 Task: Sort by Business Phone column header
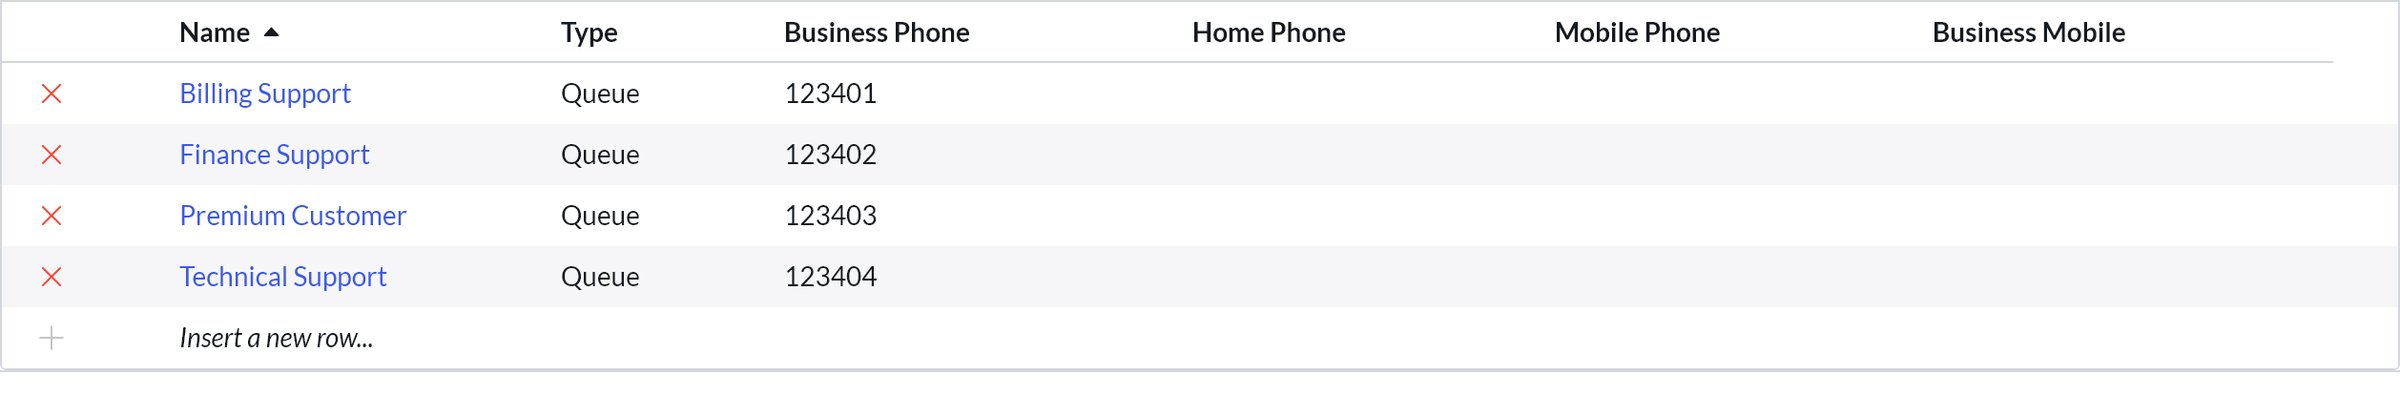pyautogui.click(x=877, y=32)
